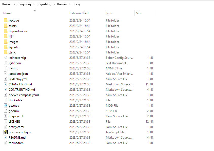
Task: Click the postcss.config.js JavaScript file icon
Action: [6, 132]
